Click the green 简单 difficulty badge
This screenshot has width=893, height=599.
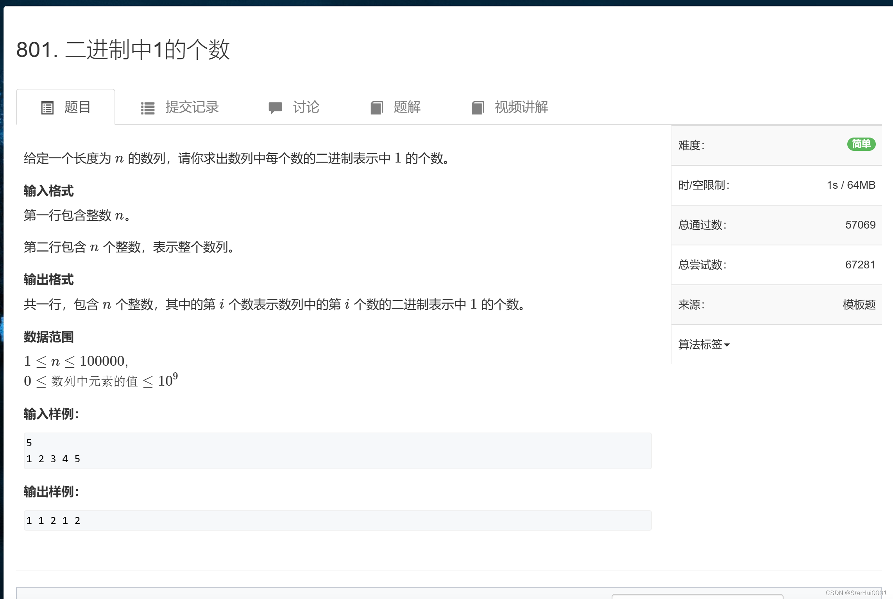(x=861, y=144)
